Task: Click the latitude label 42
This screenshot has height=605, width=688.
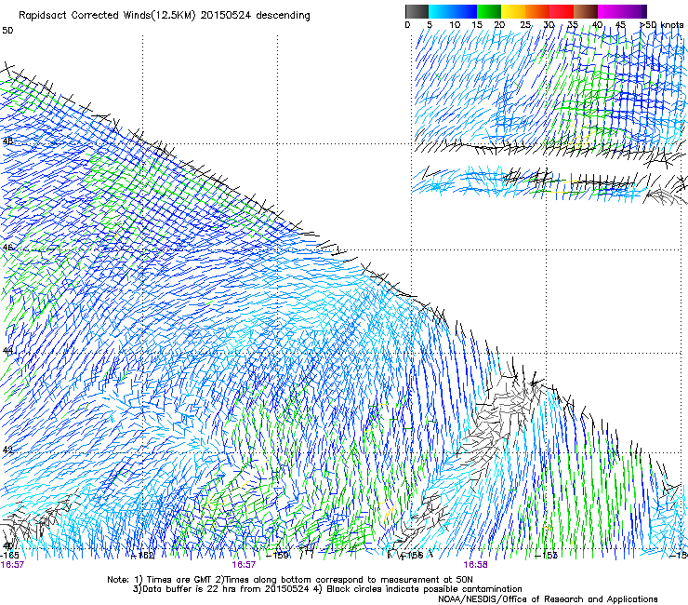Action: coord(7,450)
